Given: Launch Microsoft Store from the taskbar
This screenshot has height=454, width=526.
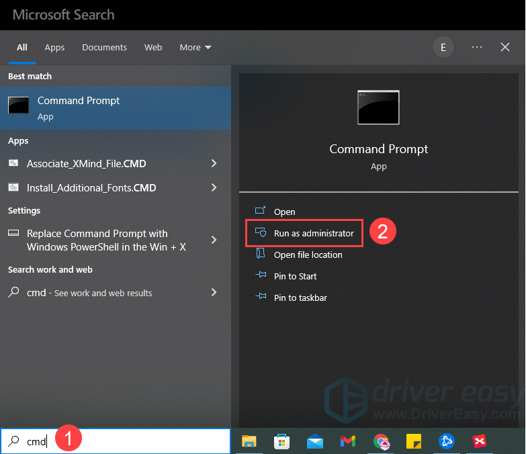Looking at the screenshot, I should pos(282,441).
